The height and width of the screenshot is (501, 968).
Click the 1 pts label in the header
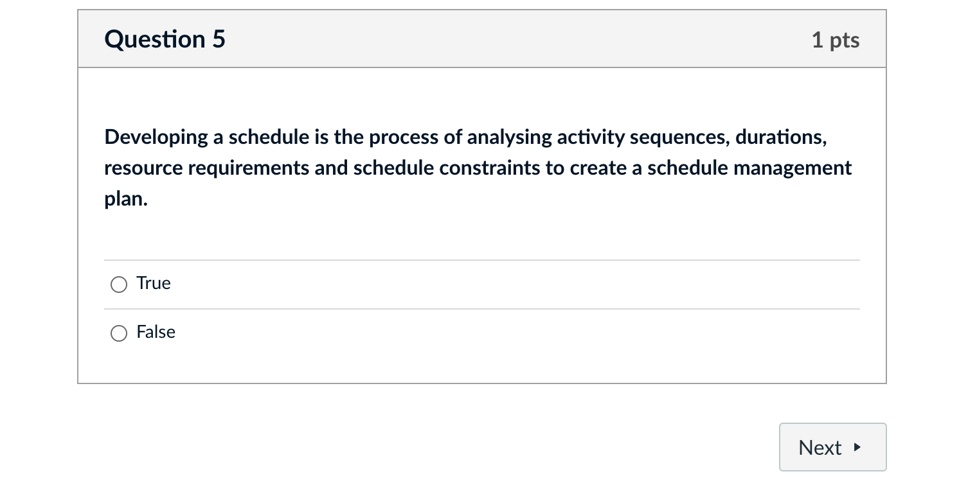tap(836, 39)
